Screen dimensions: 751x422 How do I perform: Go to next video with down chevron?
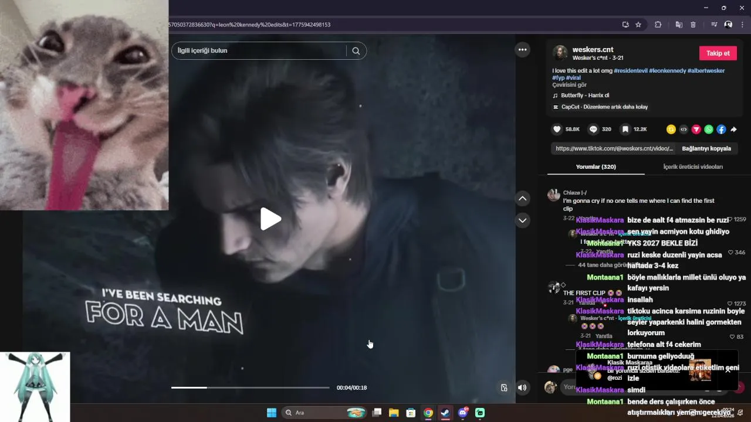point(522,220)
